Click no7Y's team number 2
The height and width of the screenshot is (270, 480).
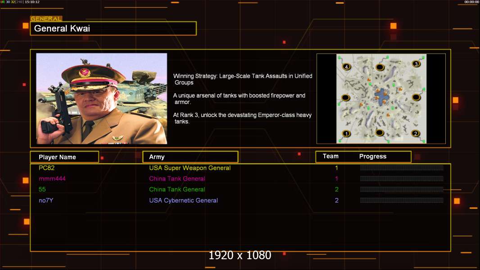tap(336, 200)
